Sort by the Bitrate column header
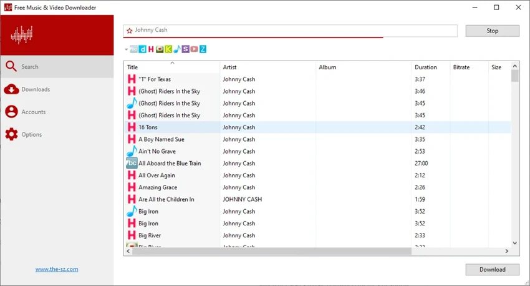Screen dimensions: 530x286 pos(469,67)
